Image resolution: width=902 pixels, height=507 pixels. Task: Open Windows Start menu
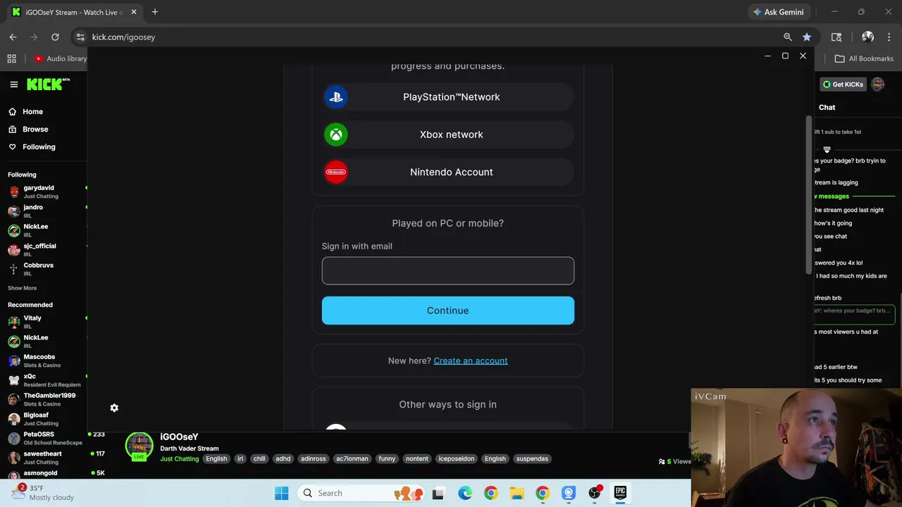click(x=281, y=493)
